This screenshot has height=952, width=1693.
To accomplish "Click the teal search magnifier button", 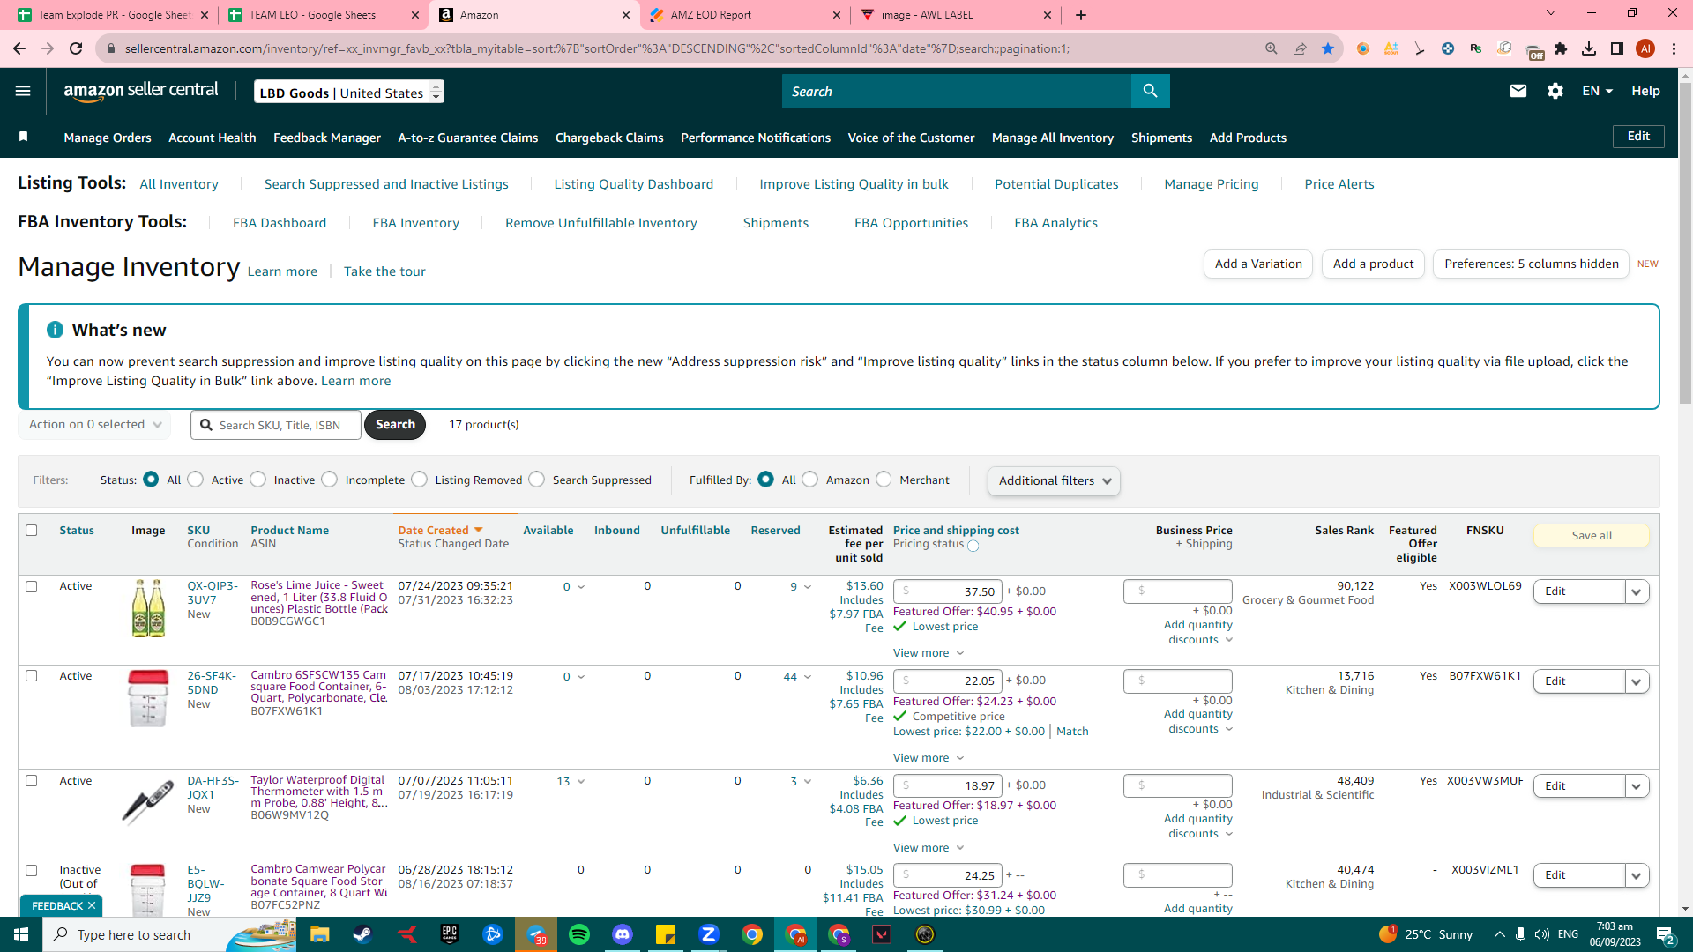I will (x=1150, y=91).
